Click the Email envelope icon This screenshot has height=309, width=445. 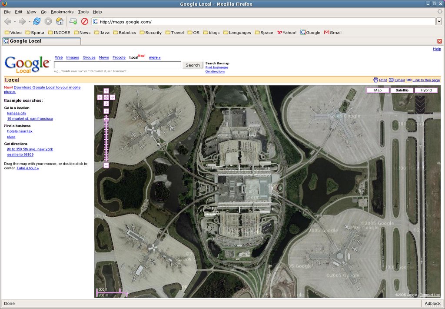point(391,80)
